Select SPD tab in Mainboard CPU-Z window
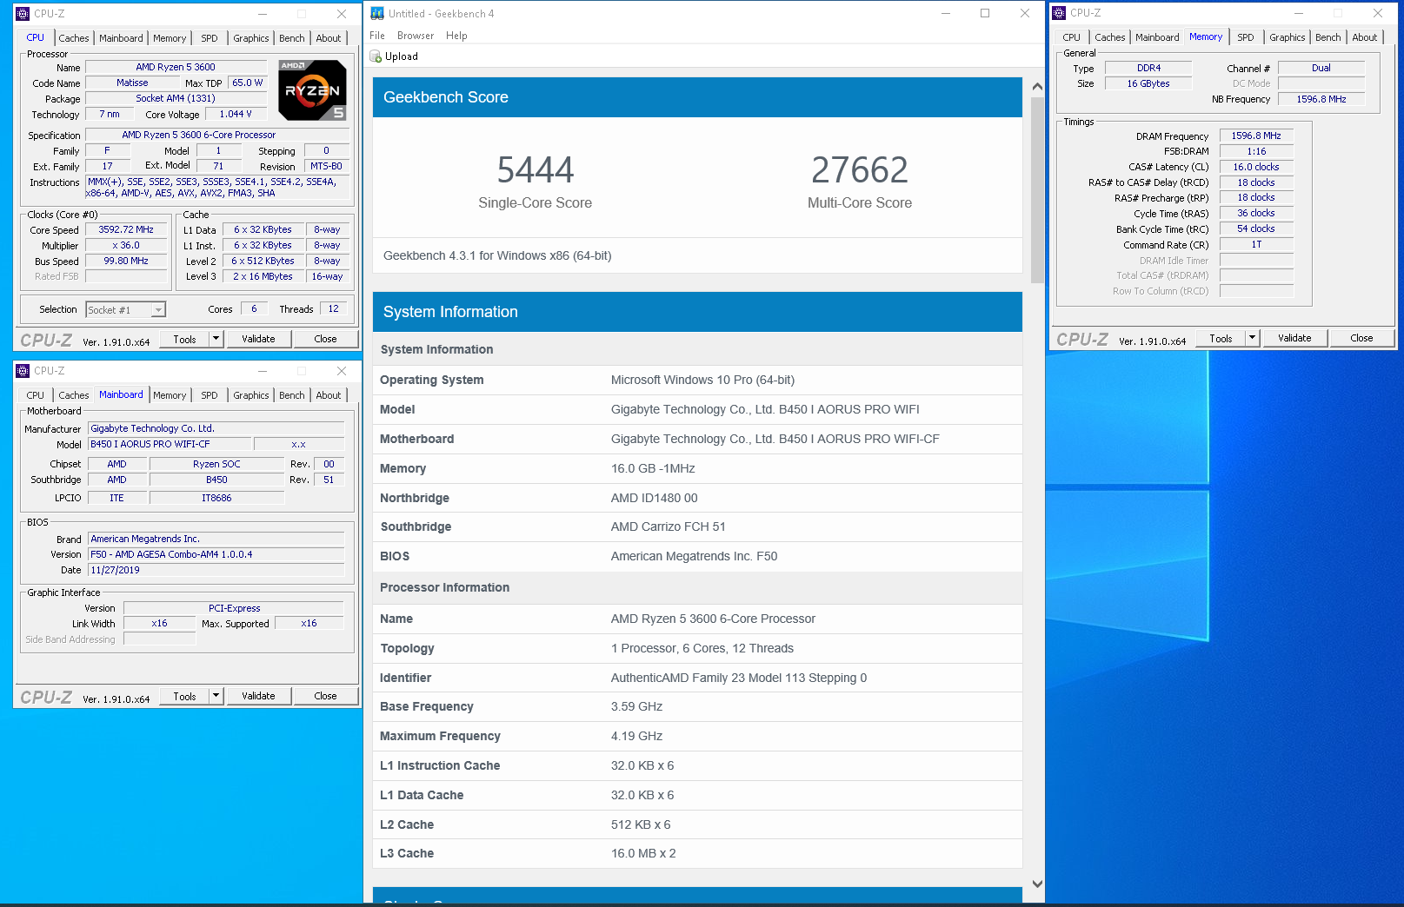1404x907 pixels. pos(210,395)
